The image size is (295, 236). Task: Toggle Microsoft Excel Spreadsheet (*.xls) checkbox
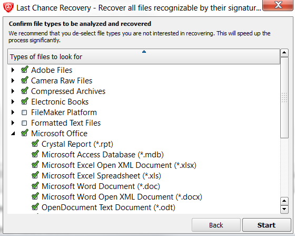[35, 175]
